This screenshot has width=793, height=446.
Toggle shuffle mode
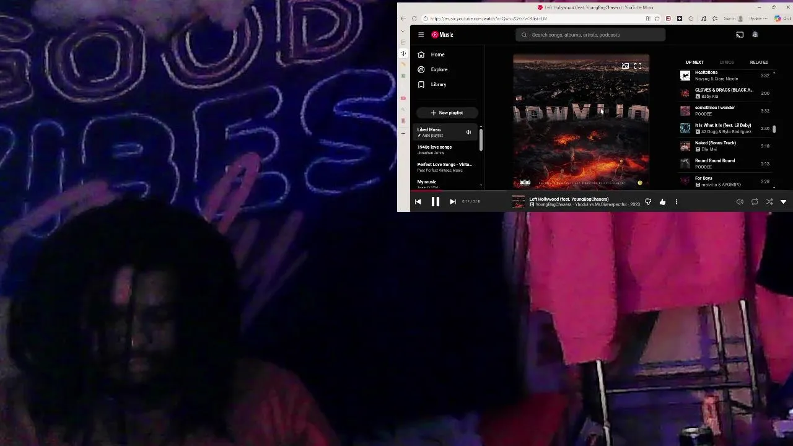(769, 202)
